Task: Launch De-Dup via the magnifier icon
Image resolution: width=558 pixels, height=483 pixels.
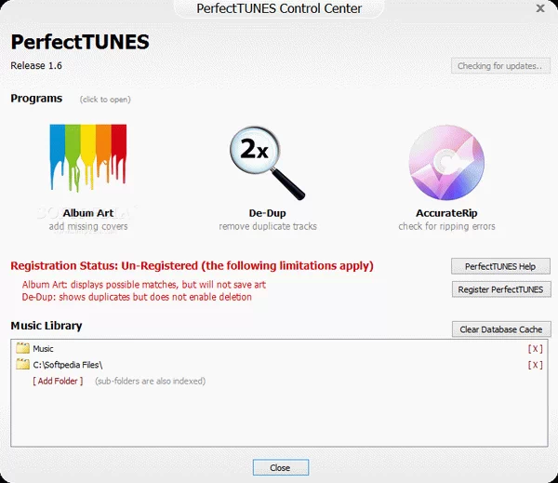Action: tap(267, 163)
